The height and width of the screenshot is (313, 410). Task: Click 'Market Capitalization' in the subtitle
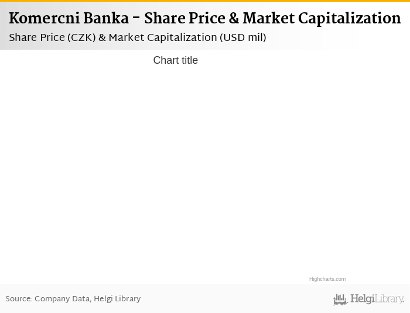[x=162, y=38]
